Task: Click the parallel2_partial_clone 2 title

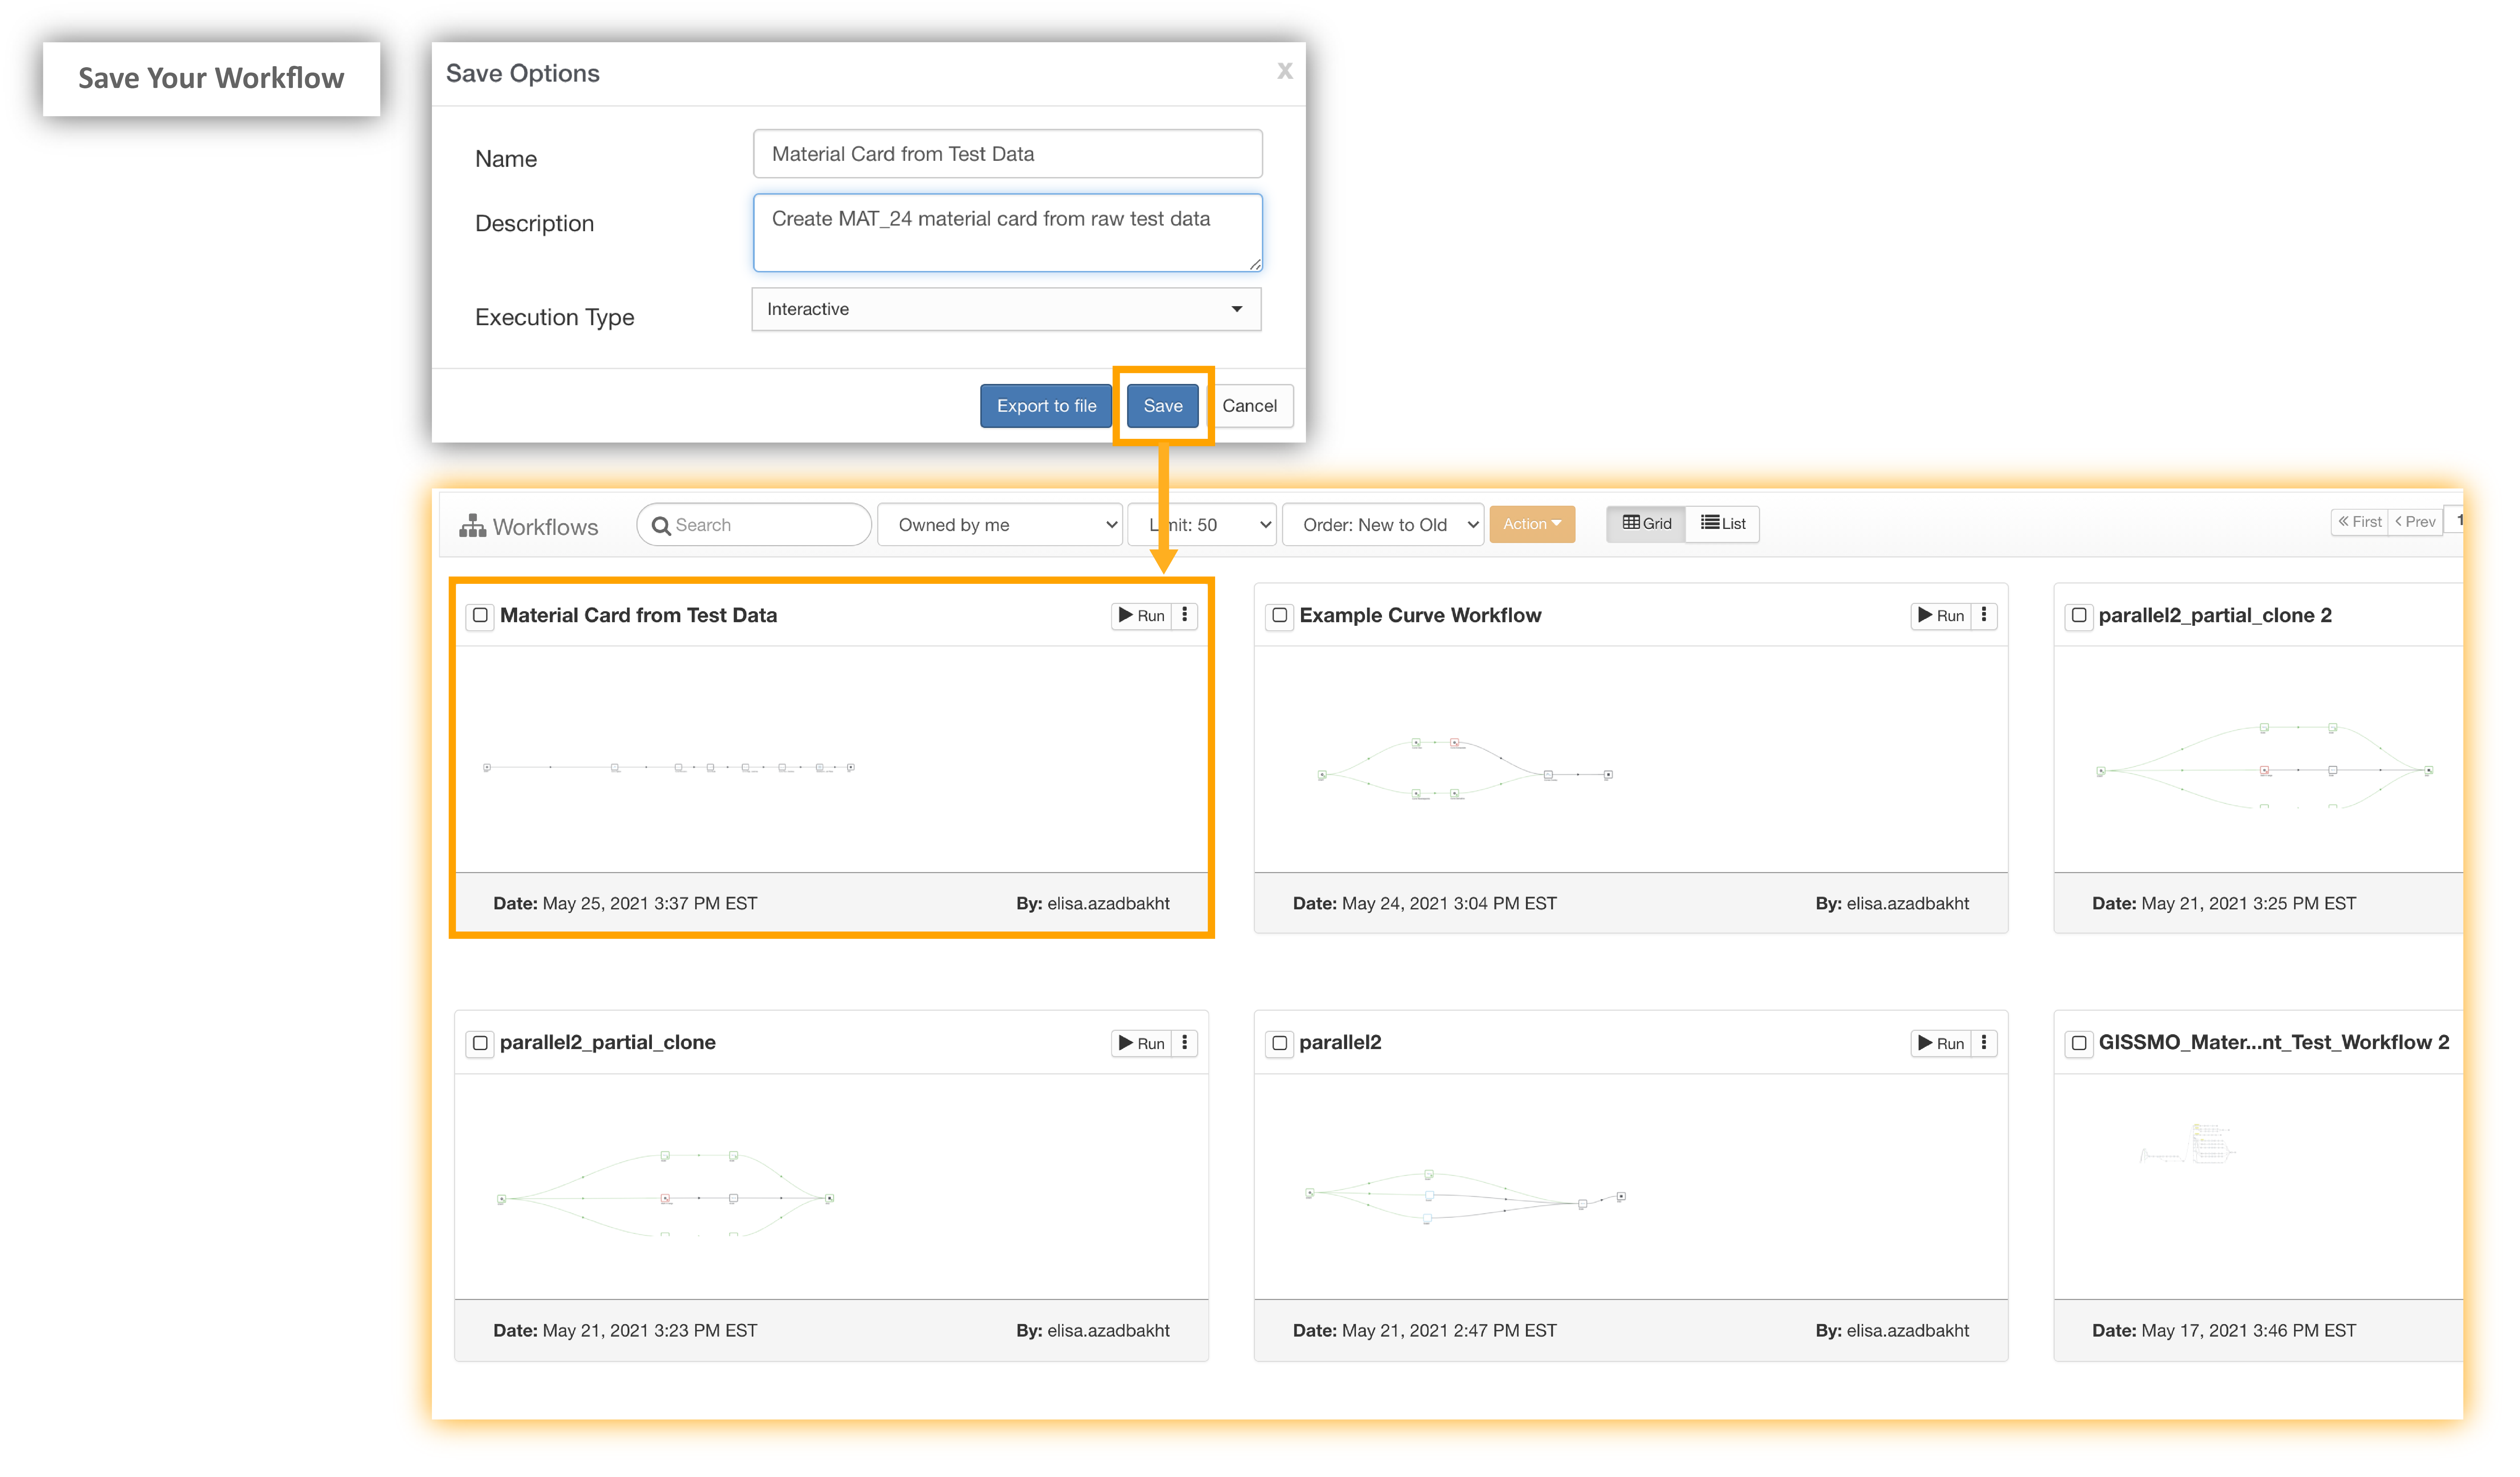Action: point(2215,615)
